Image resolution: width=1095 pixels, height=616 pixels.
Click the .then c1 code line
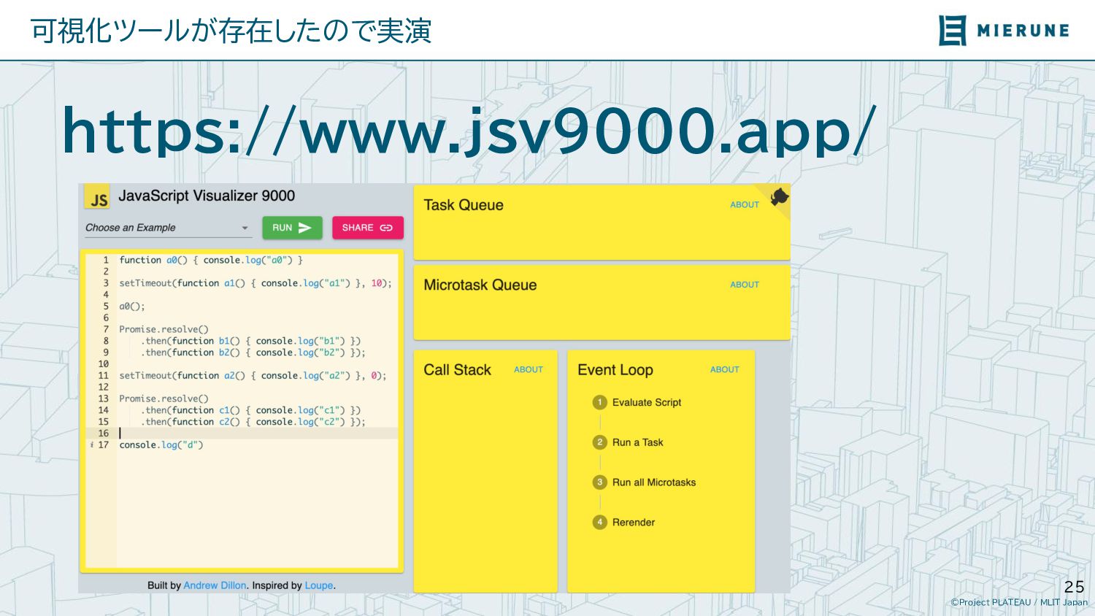[250, 410]
